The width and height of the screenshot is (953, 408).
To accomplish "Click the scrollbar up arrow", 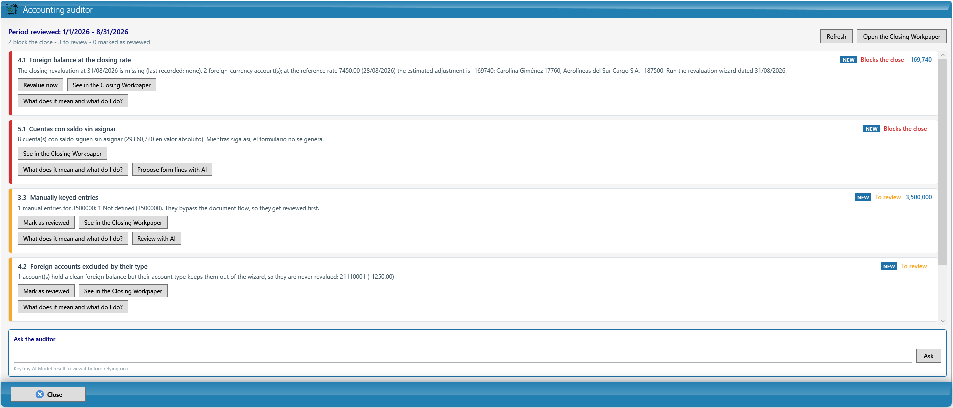I will [x=942, y=55].
